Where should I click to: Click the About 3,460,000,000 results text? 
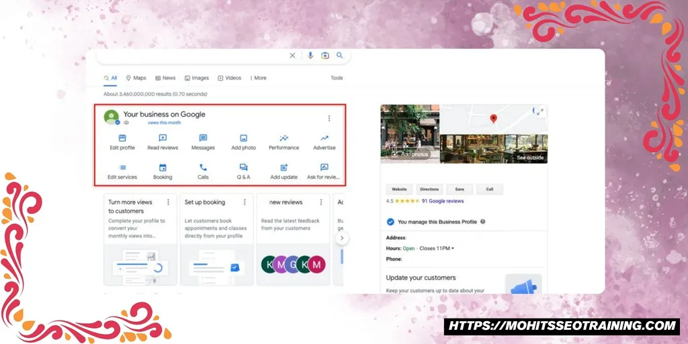tap(155, 94)
